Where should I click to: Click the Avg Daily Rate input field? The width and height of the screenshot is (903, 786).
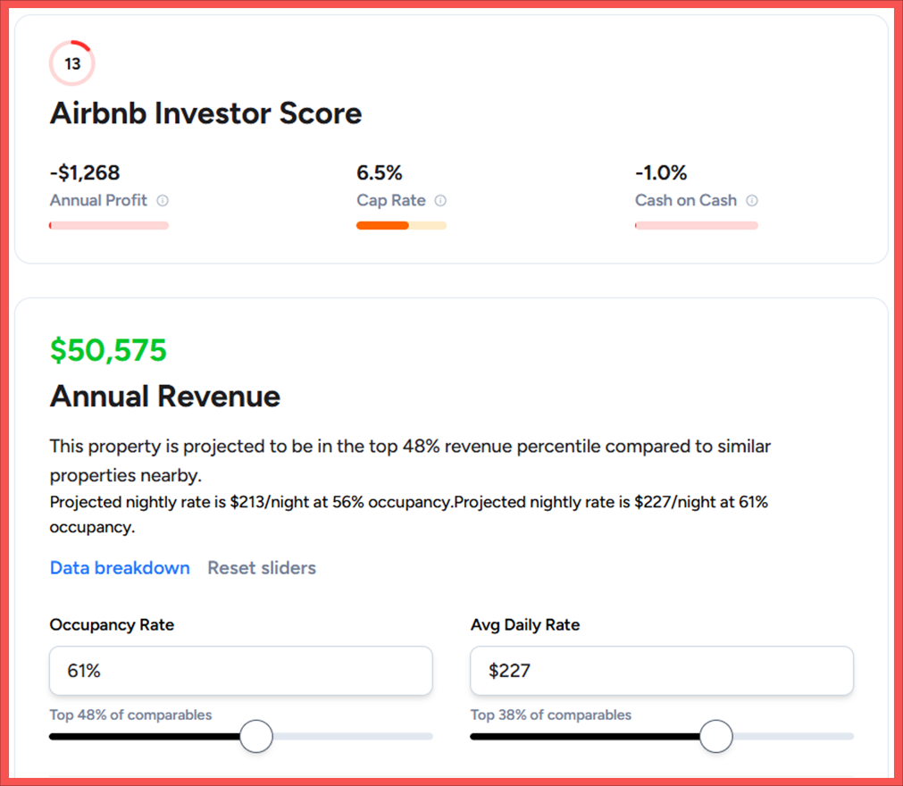(662, 670)
